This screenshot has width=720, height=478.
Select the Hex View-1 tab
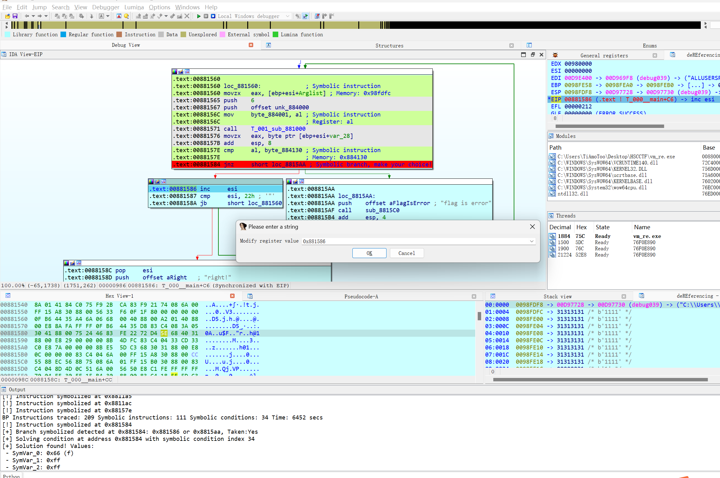tap(119, 296)
